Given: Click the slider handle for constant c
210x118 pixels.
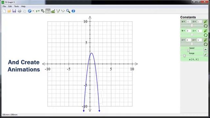Looking at the screenshot, I should [x=192, y=44].
